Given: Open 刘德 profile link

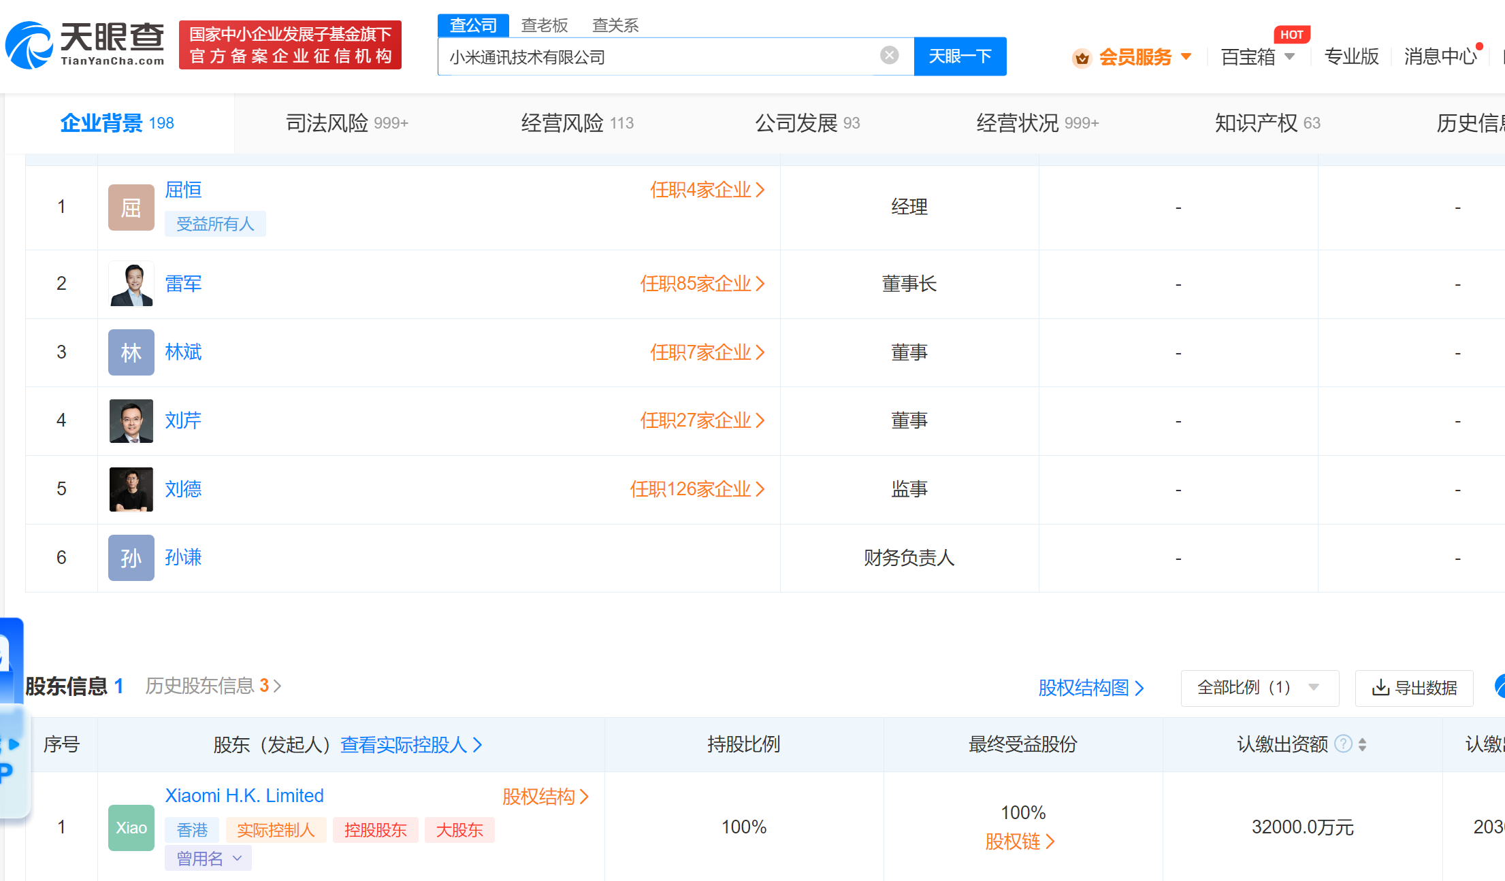Looking at the screenshot, I should pos(183,489).
